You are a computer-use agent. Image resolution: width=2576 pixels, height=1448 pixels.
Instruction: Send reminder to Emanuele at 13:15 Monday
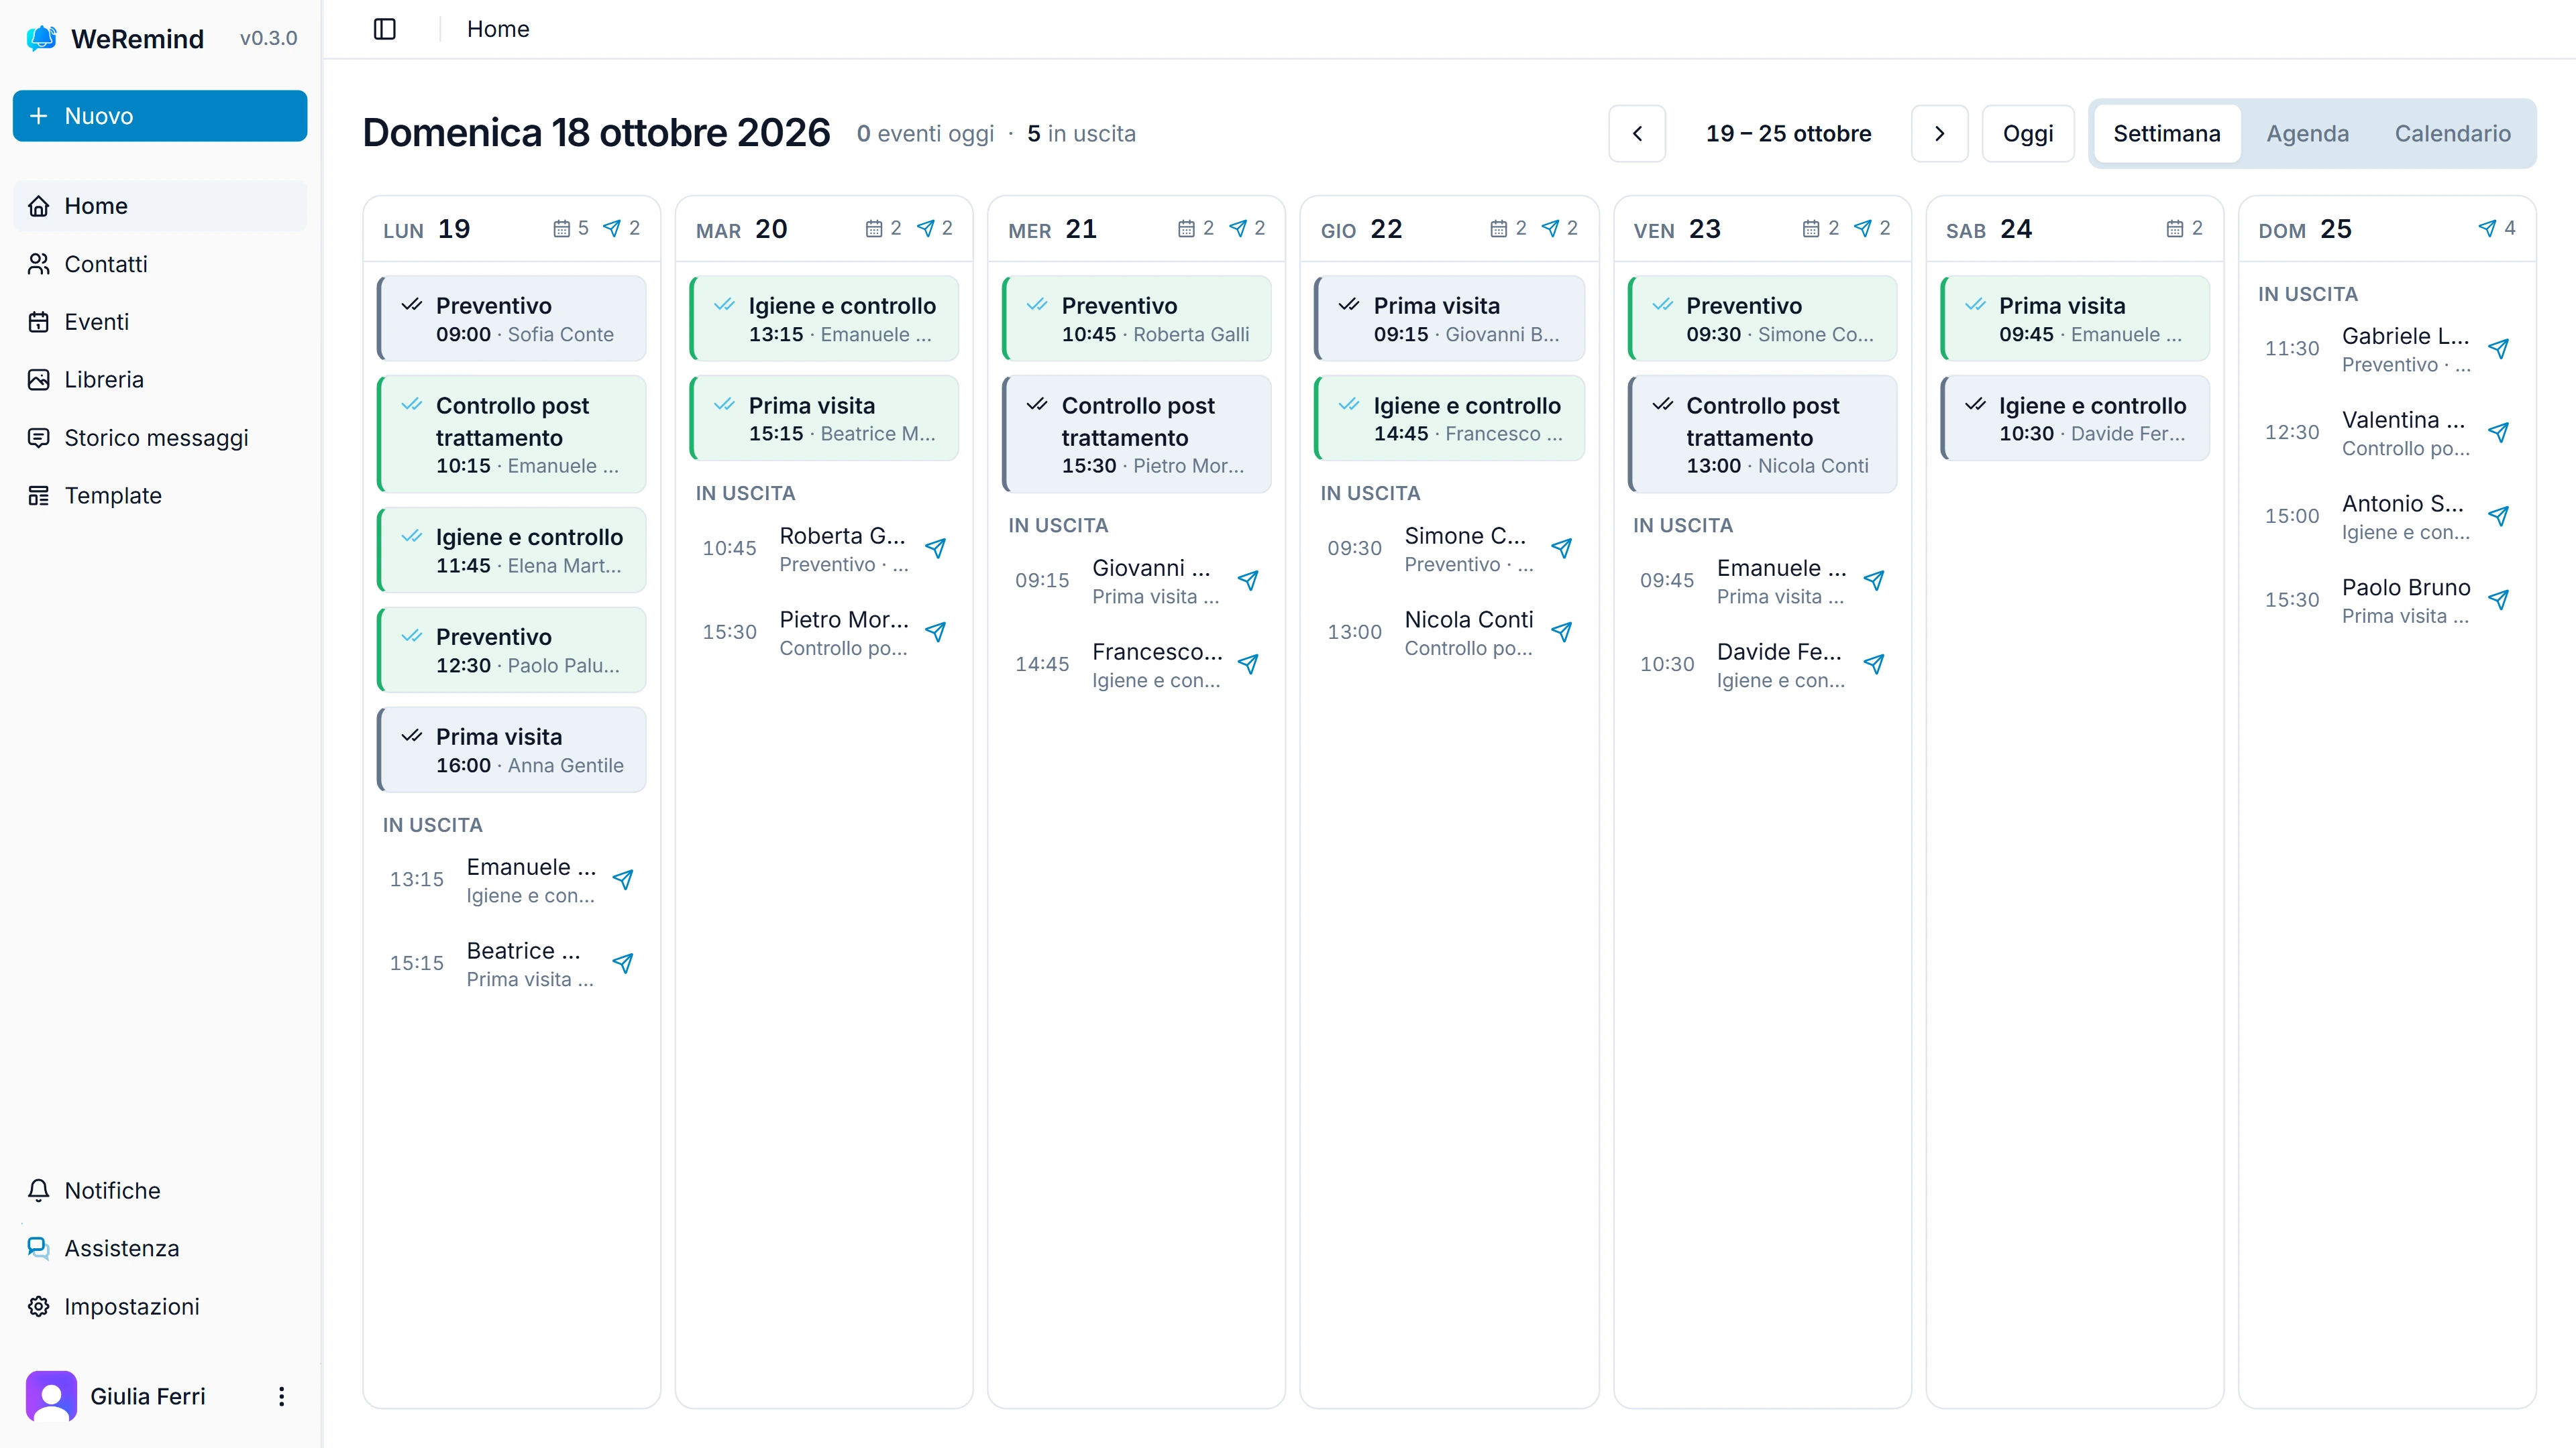[x=622, y=880]
